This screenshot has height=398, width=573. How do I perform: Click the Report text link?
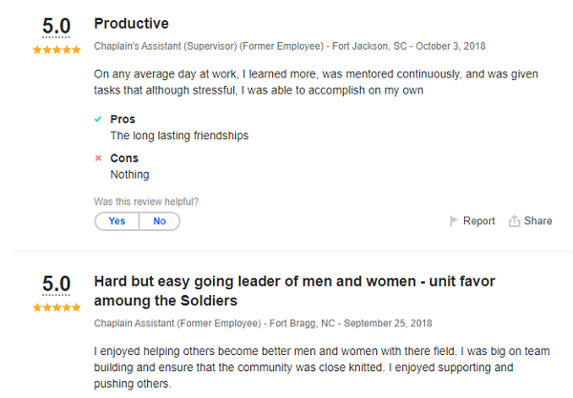(x=478, y=221)
